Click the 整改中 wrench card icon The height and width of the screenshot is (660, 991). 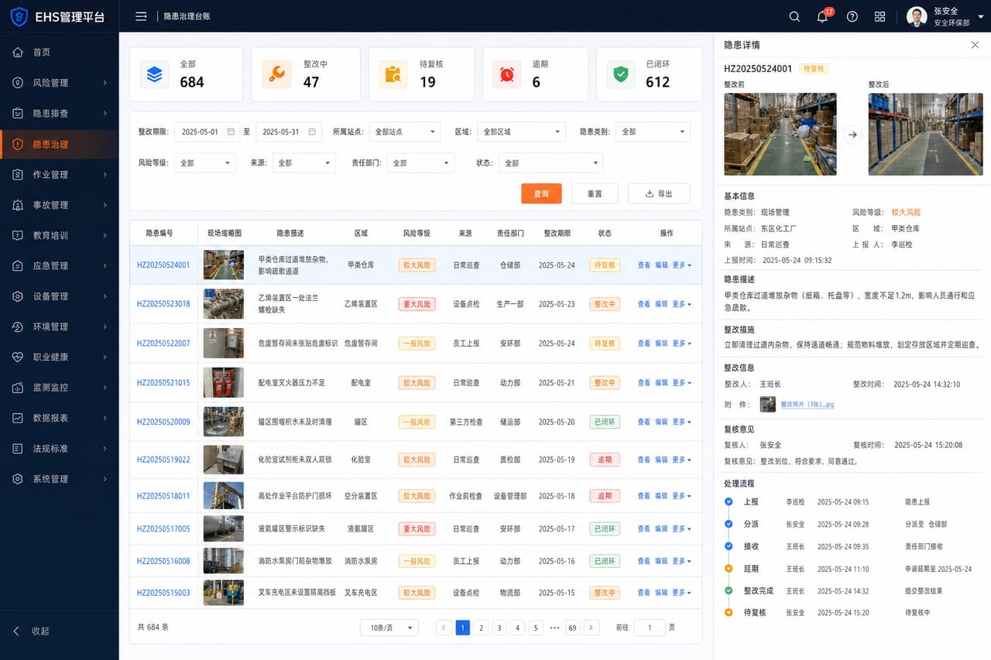coord(276,74)
